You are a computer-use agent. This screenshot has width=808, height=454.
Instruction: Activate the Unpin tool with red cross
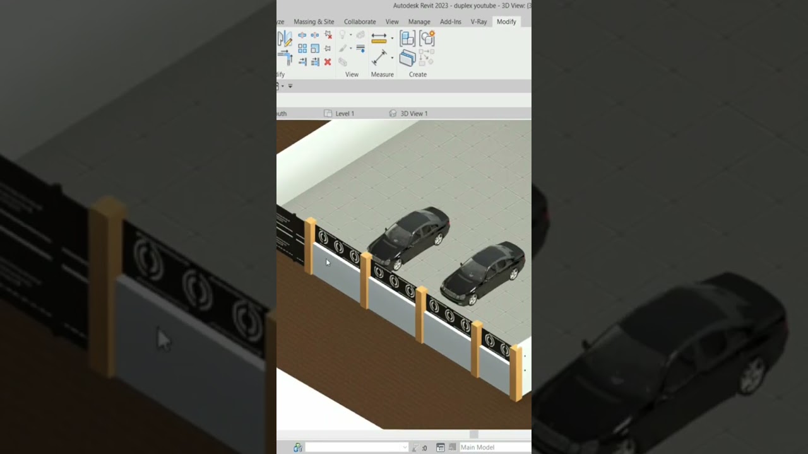click(x=328, y=35)
